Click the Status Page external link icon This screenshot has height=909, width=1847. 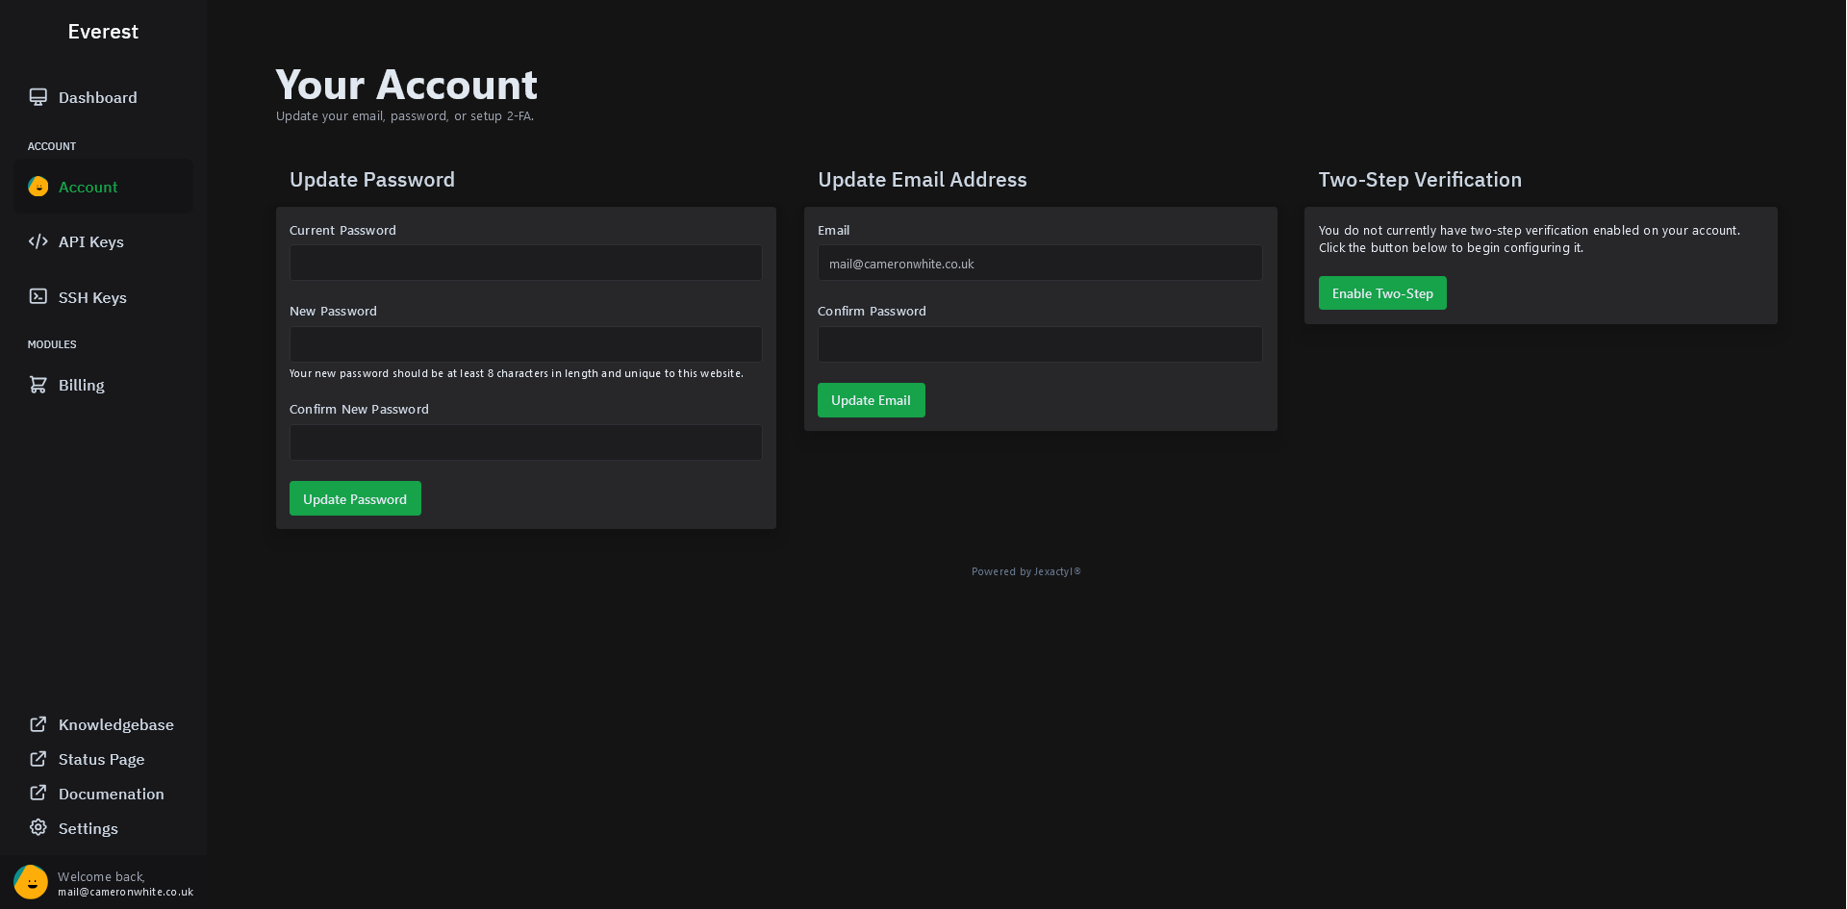point(38,759)
